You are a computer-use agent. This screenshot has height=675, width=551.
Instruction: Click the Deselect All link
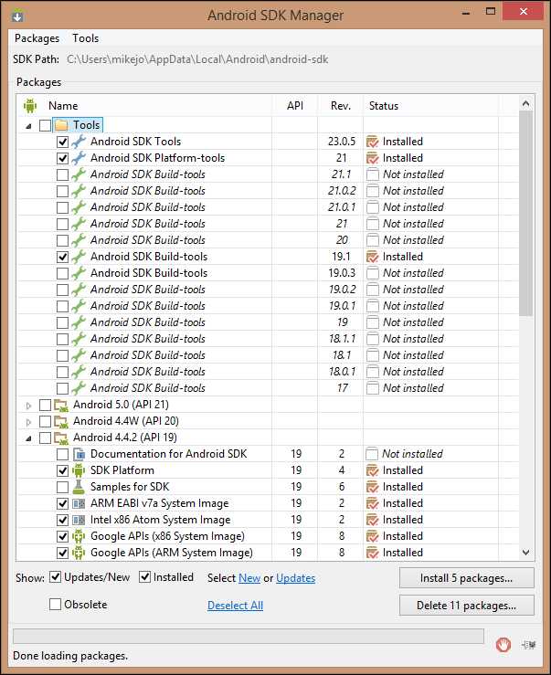click(x=235, y=606)
